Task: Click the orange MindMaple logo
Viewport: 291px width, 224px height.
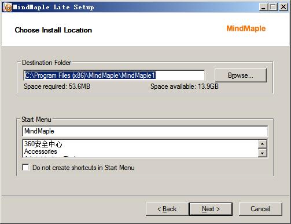Action: (246, 28)
